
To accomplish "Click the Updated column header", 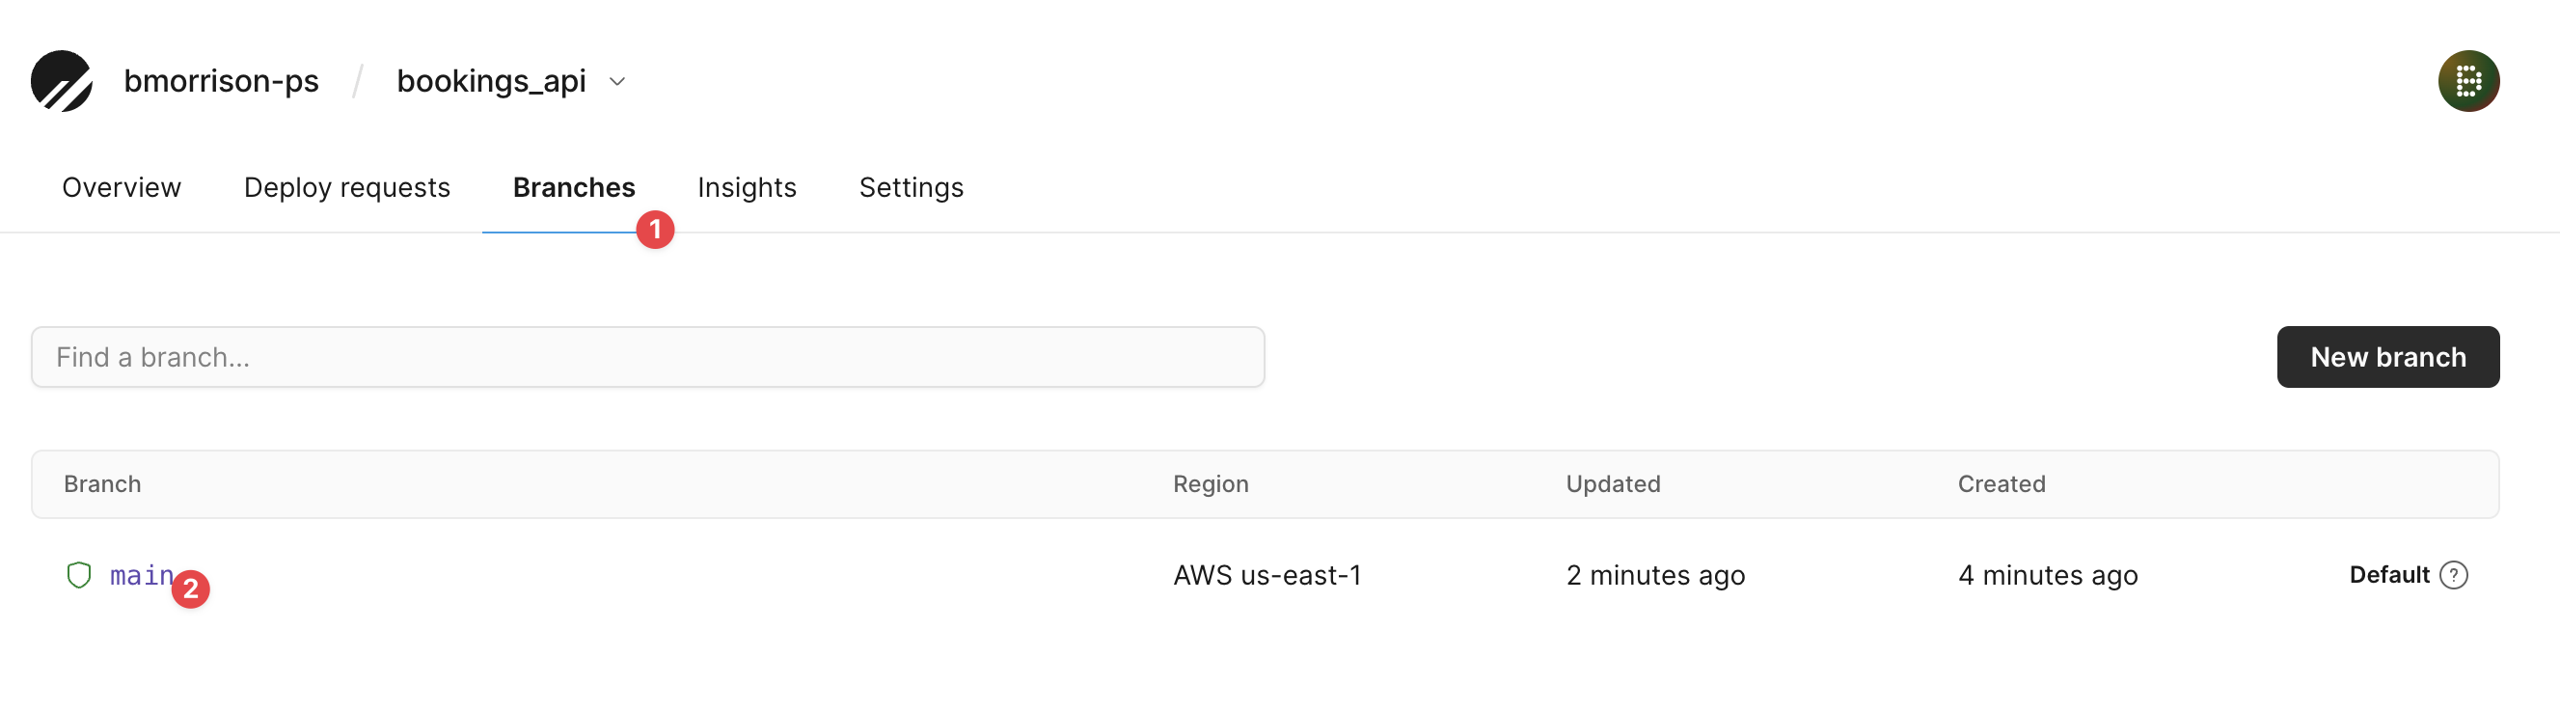I will [x=1612, y=484].
